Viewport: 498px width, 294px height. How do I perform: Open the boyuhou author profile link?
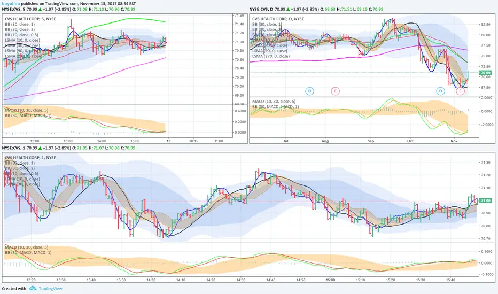(x=11, y=4)
